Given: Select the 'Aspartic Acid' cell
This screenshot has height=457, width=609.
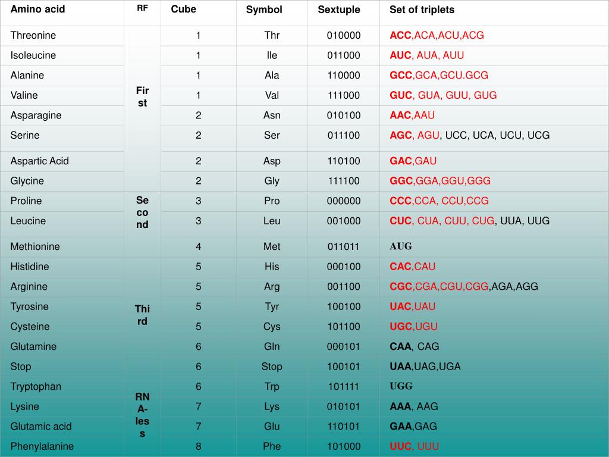Looking at the screenshot, I should (x=40, y=161).
